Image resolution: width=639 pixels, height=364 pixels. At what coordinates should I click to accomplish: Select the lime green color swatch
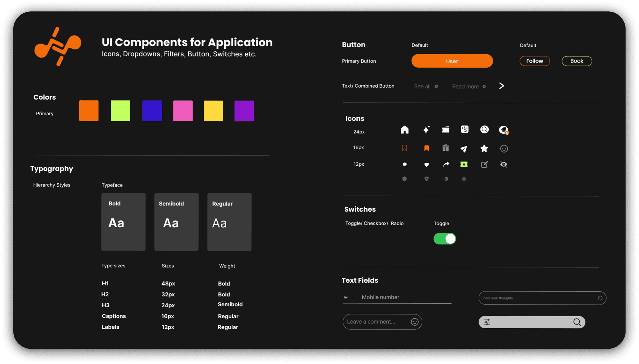coord(120,111)
